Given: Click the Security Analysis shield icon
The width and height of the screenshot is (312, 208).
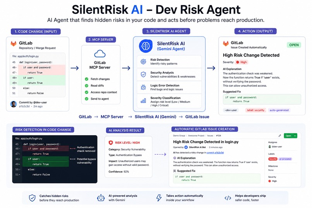Looking at the screenshot, I should [143, 74].
